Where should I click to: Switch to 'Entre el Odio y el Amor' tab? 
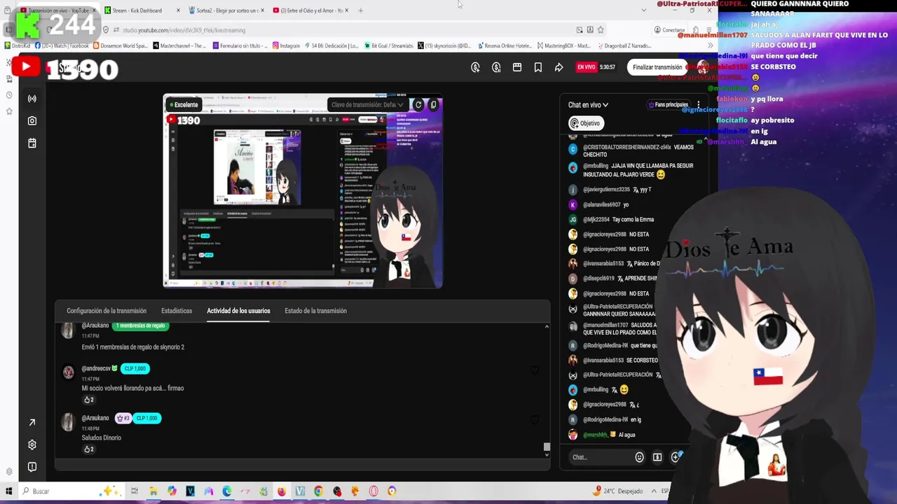coord(310,10)
